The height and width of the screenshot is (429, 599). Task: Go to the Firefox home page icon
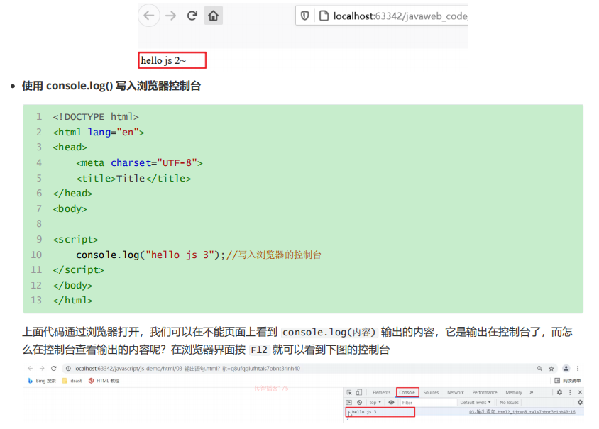213,16
